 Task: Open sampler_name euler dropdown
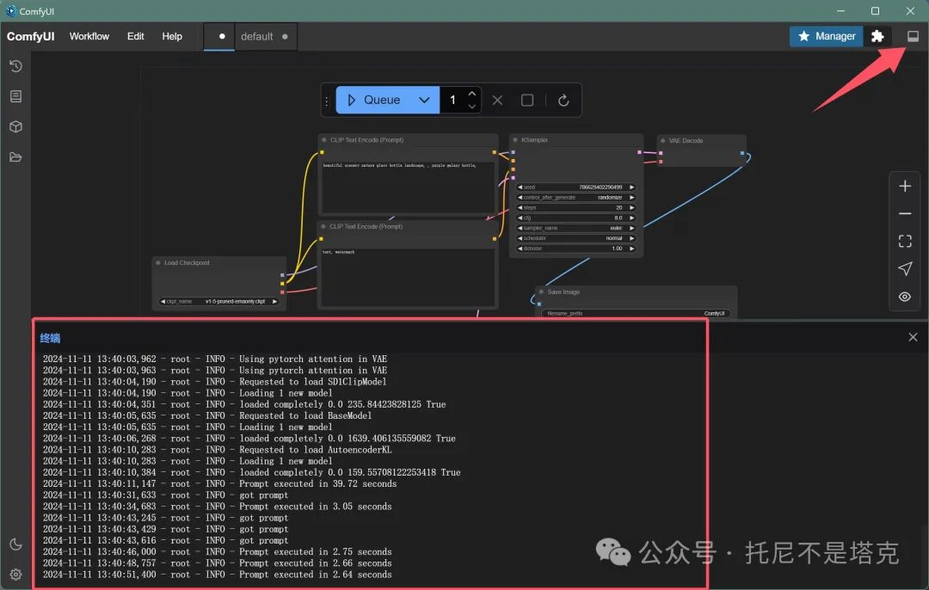pos(575,228)
